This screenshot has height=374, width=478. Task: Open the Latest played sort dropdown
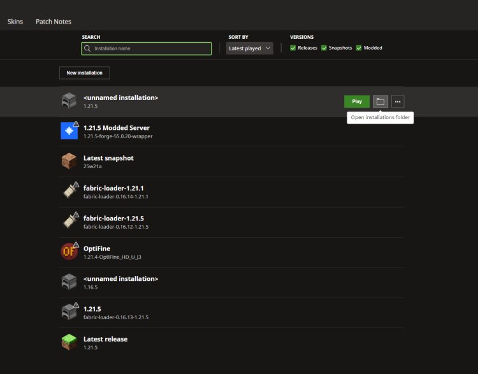[249, 48]
